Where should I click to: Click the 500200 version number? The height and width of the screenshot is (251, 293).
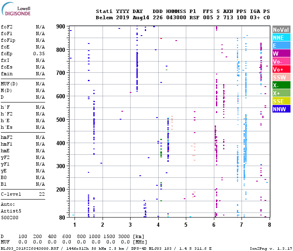pyautogui.click(x=10, y=218)
